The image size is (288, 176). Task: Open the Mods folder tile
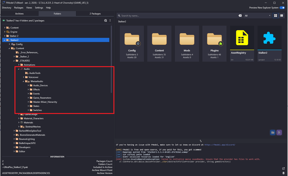187,44
